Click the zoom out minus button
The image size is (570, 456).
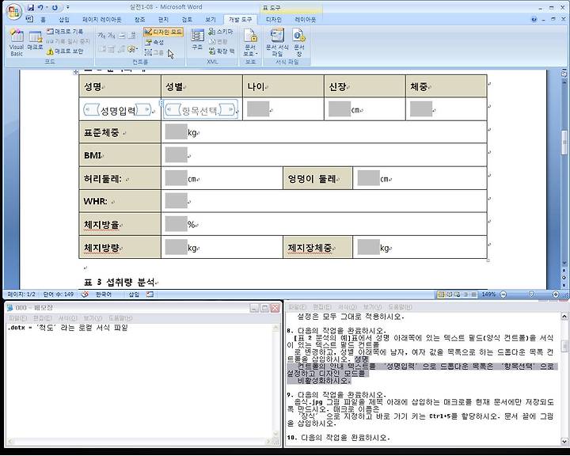(x=503, y=294)
